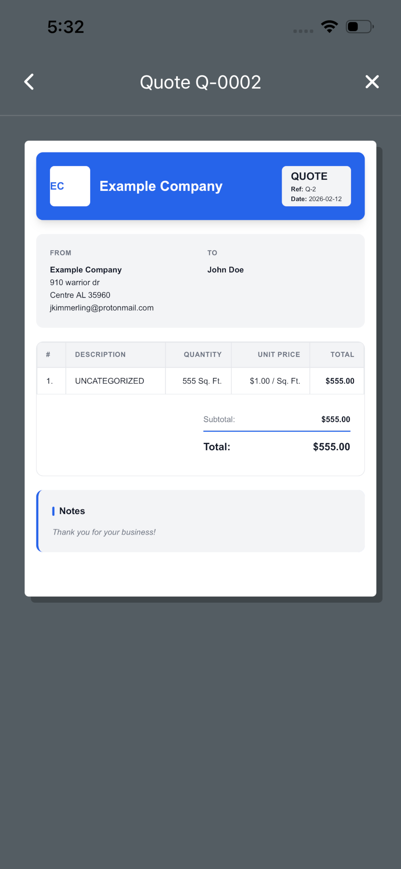
Task: Tap the battery status icon
Action: (360, 27)
